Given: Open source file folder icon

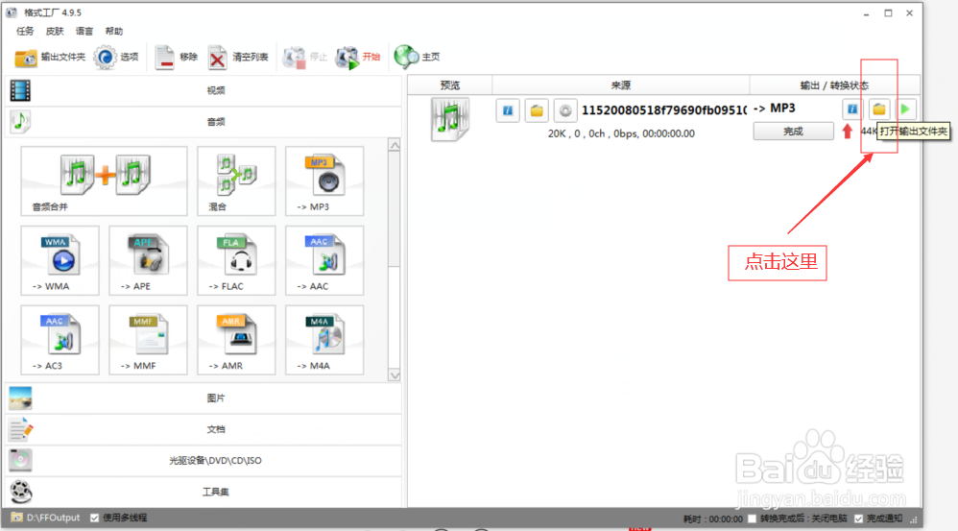Looking at the screenshot, I should (x=537, y=110).
